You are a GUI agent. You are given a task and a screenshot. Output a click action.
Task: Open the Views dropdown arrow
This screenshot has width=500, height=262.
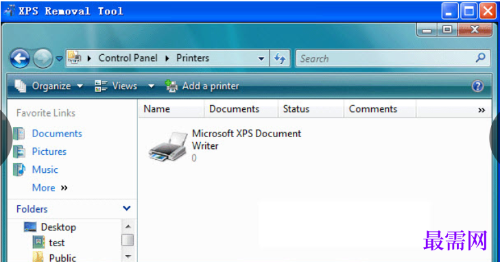(x=152, y=86)
